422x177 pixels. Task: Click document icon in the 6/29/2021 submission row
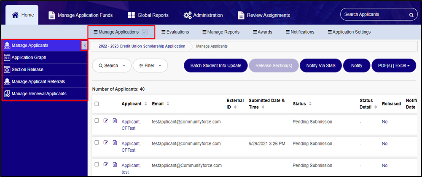pyautogui.click(x=115, y=142)
